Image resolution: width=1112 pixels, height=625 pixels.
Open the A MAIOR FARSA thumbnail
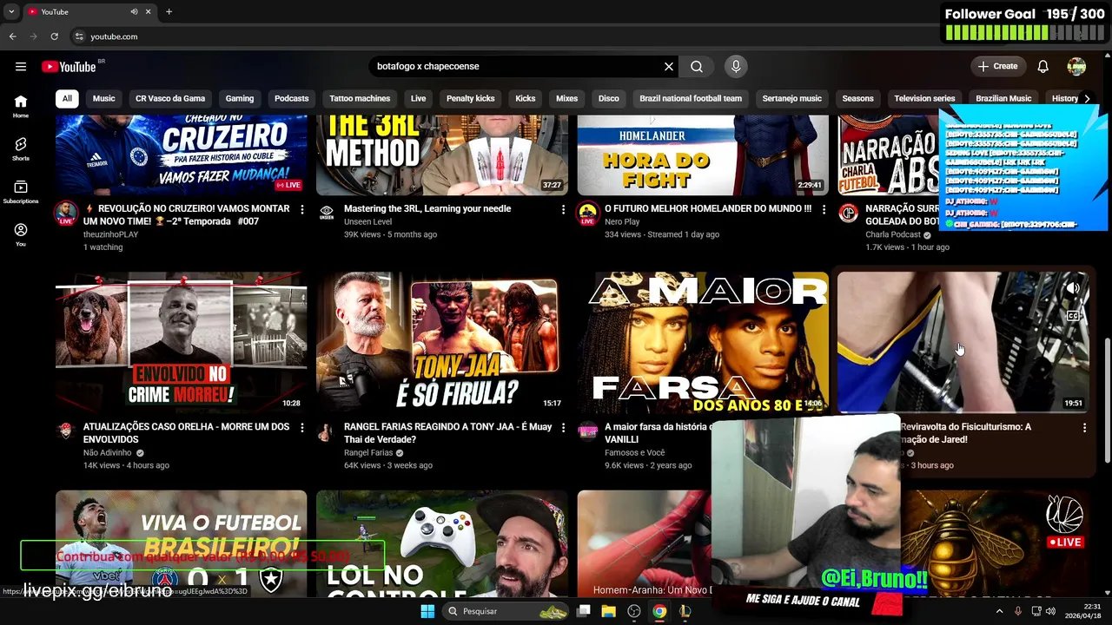pos(703,343)
